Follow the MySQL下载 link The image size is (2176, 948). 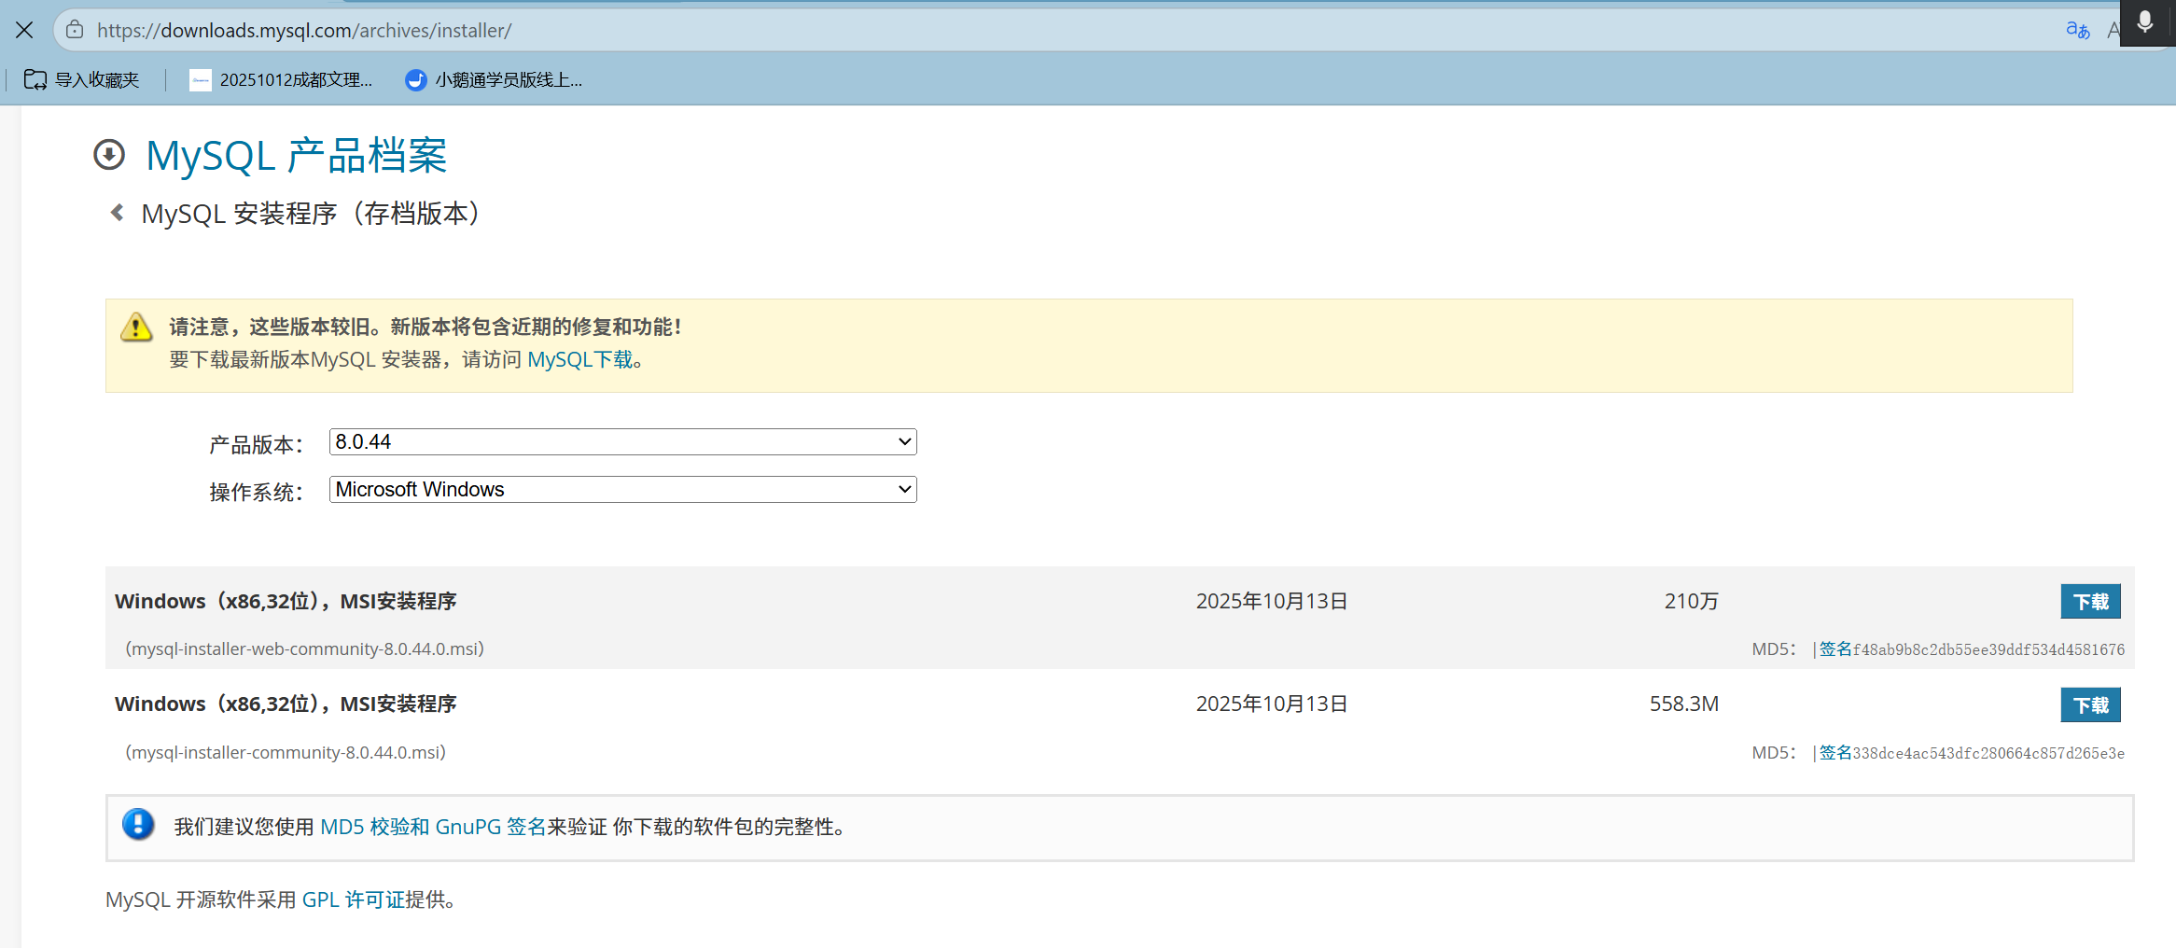coord(580,359)
